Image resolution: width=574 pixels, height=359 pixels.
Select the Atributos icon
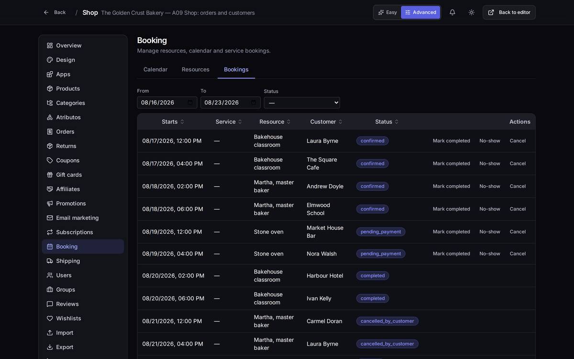tap(50, 117)
